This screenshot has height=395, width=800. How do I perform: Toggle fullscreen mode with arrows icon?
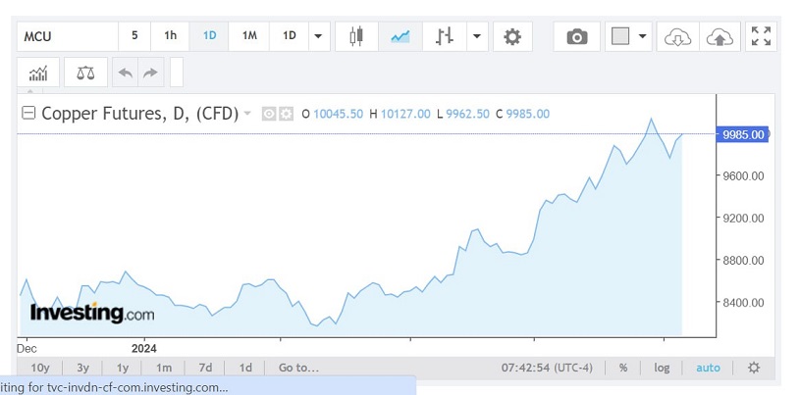[x=761, y=36]
